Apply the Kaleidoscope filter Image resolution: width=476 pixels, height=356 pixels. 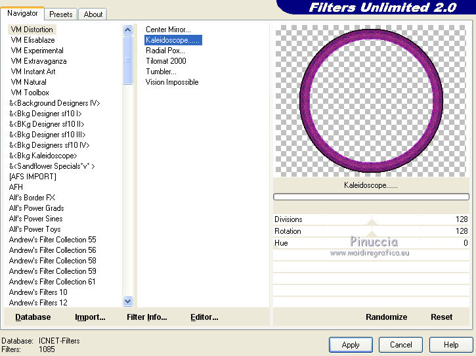click(351, 345)
